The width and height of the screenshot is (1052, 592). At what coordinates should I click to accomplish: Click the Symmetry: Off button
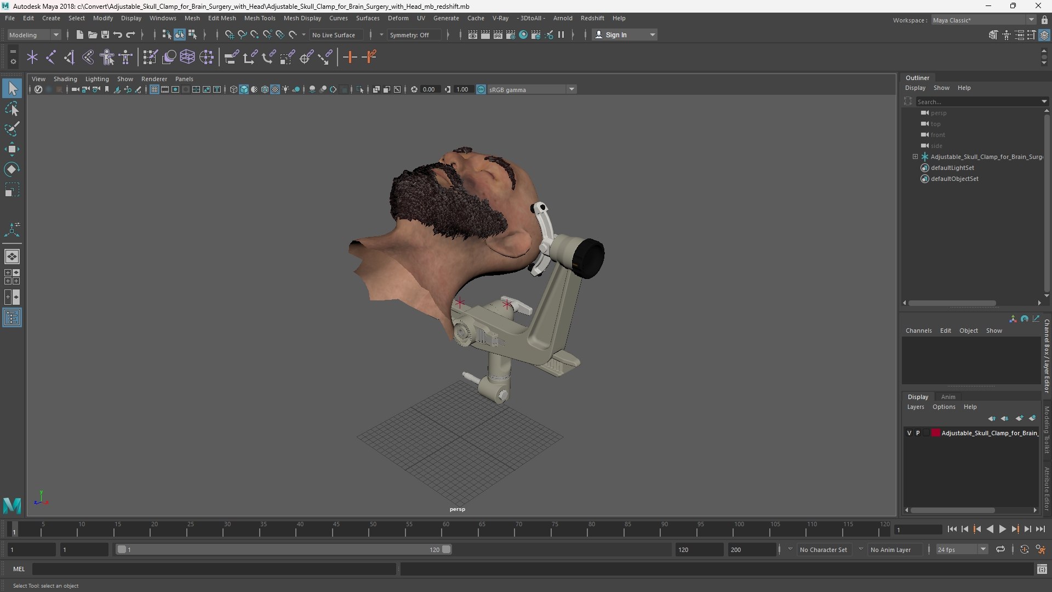coord(413,35)
